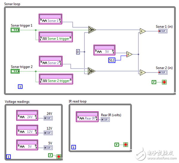Select the Sonar loop iteration terminal

[x=20, y=87]
